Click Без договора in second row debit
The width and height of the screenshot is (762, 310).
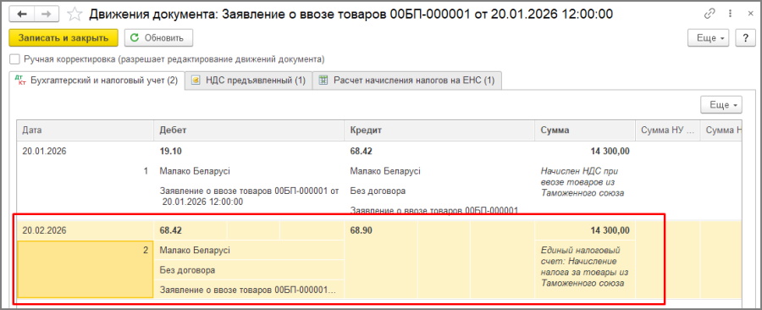[187, 270]
